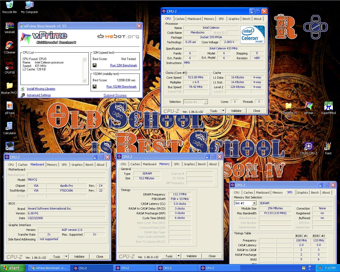Open the Recycle Bin desktop icon
Screen dimensions: 340x272
point(10,7)
